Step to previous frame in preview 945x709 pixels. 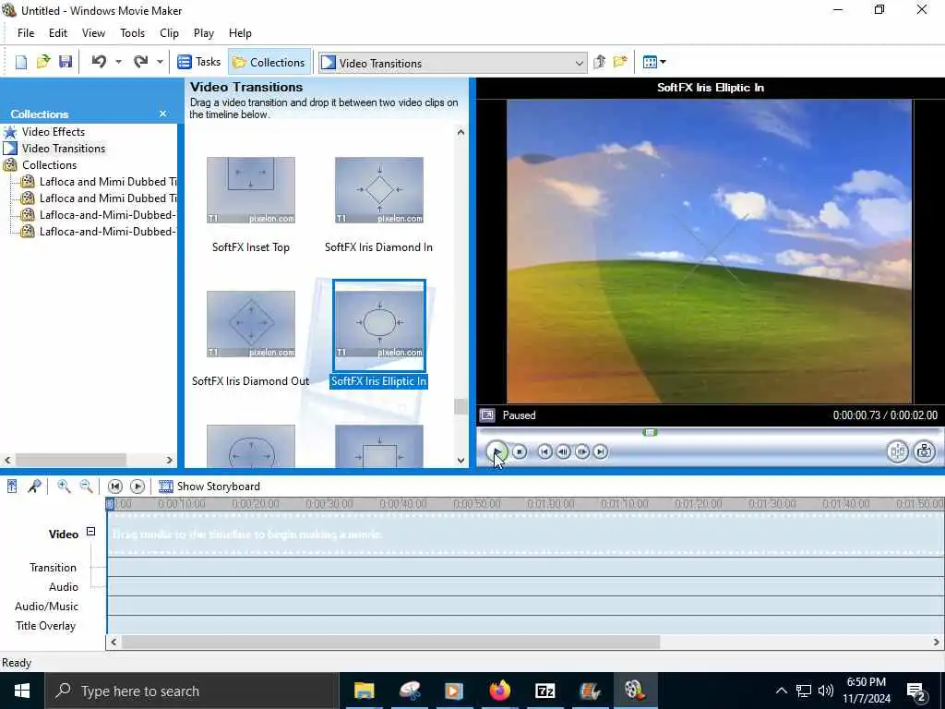[x=564, y=451]
